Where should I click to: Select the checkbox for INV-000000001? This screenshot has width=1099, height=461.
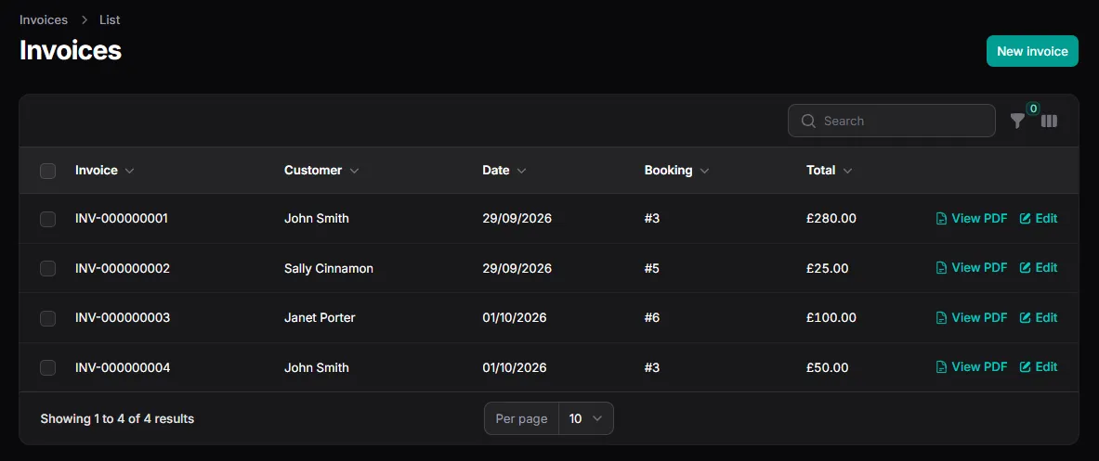pyautogui.click(x=47, y=219)
